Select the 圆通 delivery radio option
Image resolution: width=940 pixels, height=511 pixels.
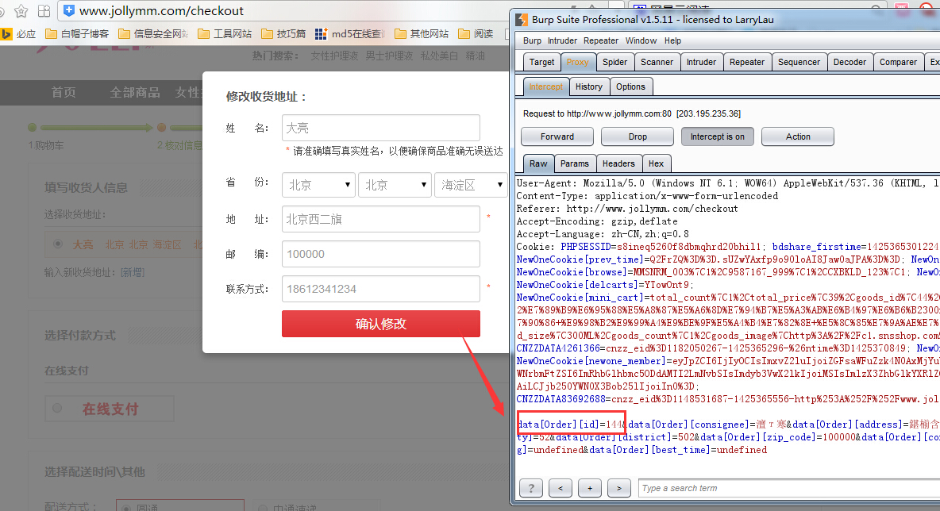click(126, 508)
